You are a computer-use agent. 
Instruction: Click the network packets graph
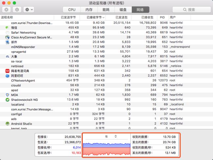(106, 149)
